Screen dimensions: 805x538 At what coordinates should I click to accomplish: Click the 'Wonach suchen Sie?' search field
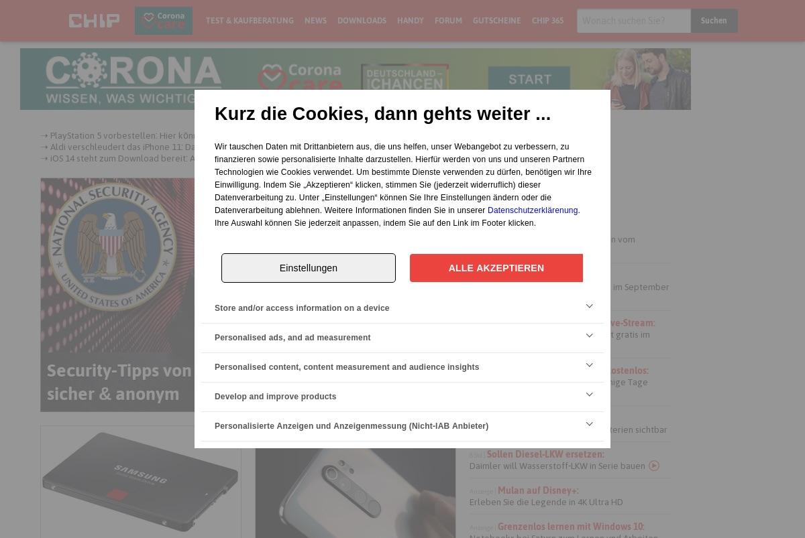tap(634, 21)
